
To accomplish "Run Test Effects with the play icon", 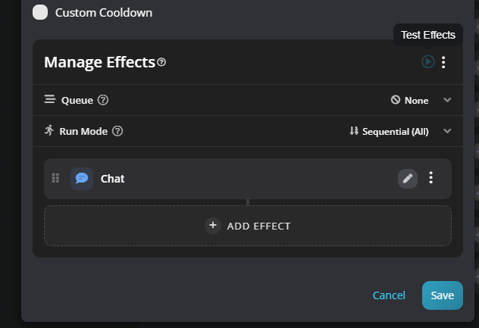I will click(428, 62).
